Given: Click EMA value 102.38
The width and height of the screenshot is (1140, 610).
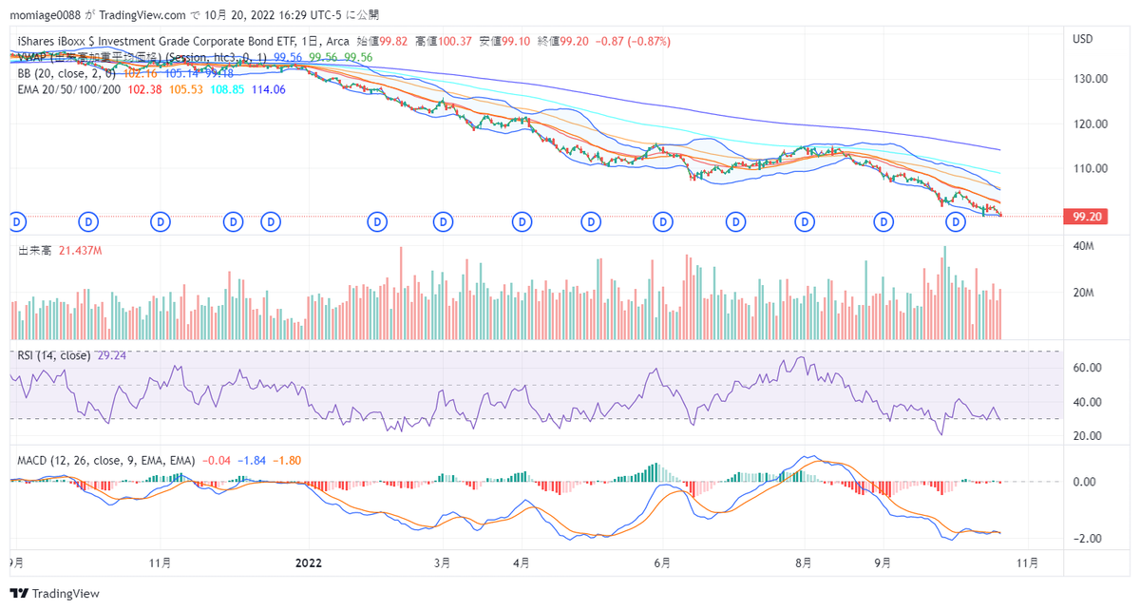Looking at the screenshot, I should (x=144, y=88).
